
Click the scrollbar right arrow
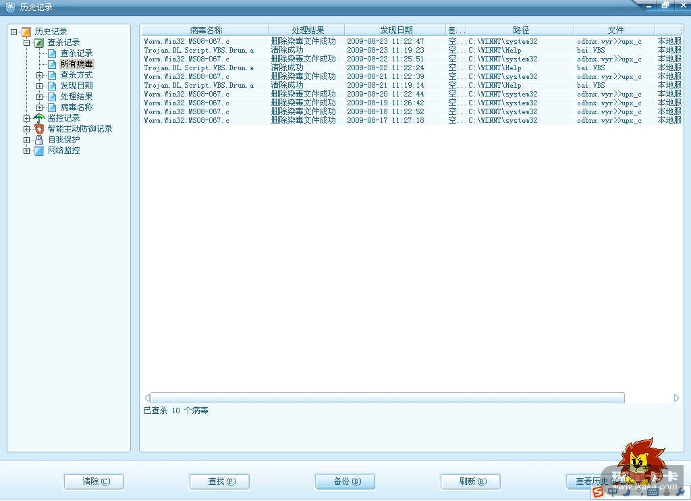pyautogui.click(x=676, y=398)
